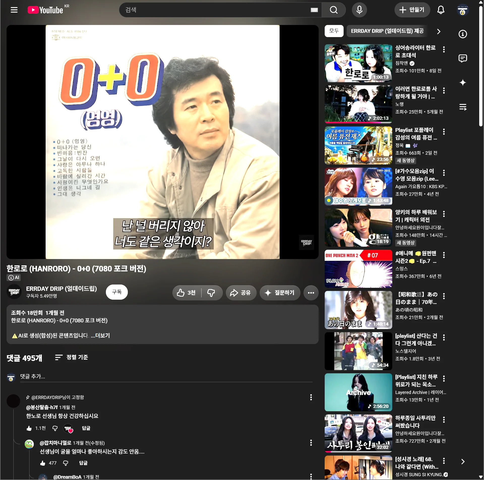
Task: Like the video with thumbs-up 3천
Action: coord(187,293)
